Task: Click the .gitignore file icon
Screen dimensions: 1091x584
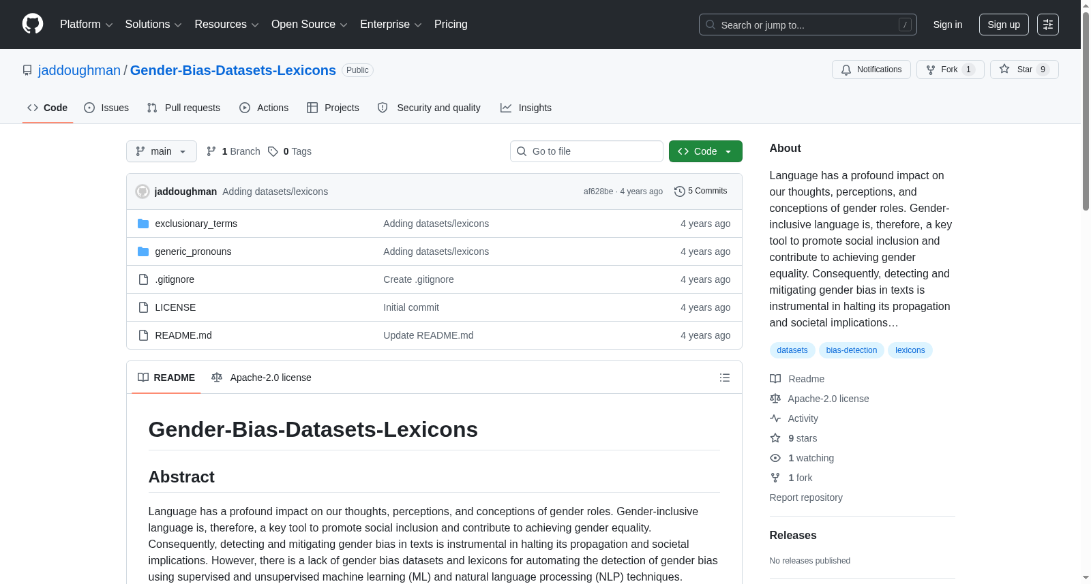Action: pos(143,279)
